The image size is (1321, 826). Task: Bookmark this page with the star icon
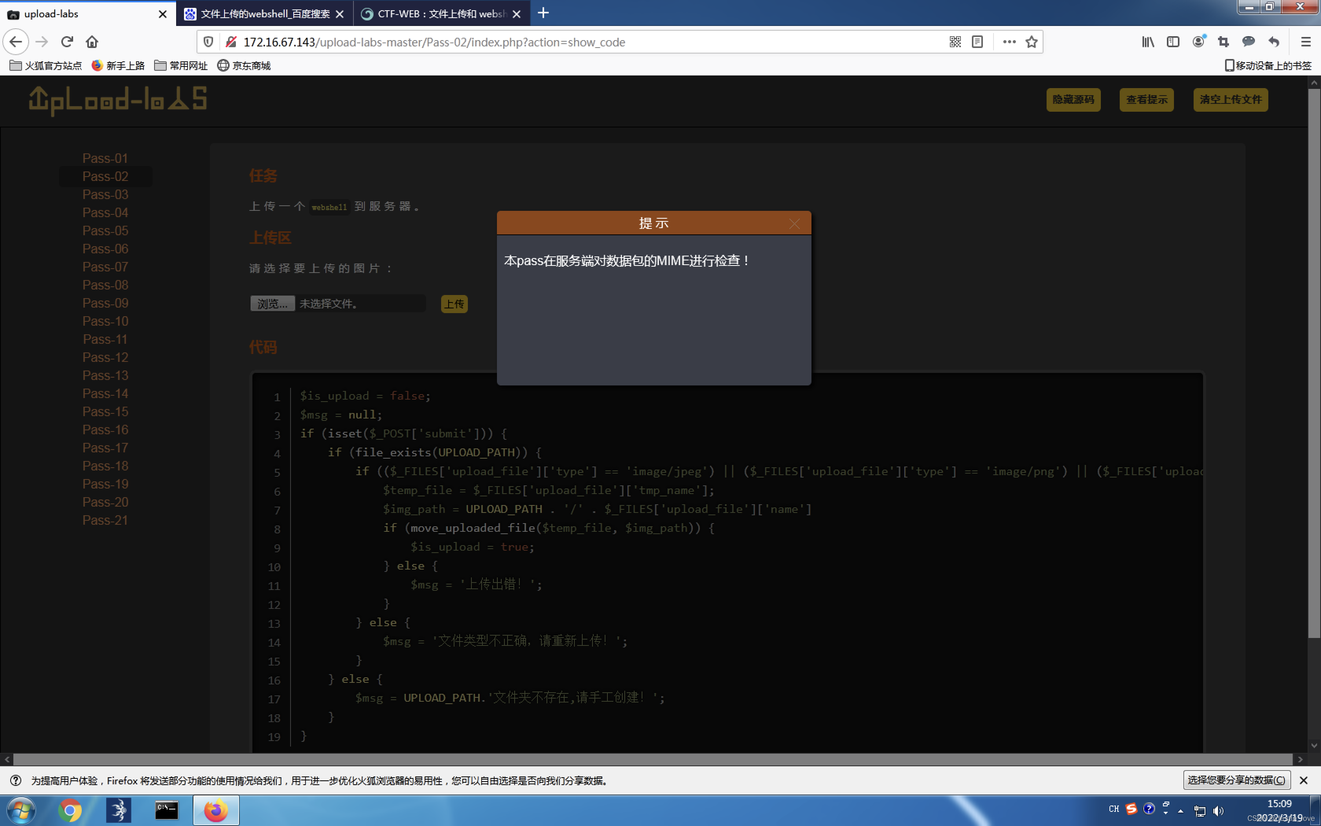point(1031,42)
